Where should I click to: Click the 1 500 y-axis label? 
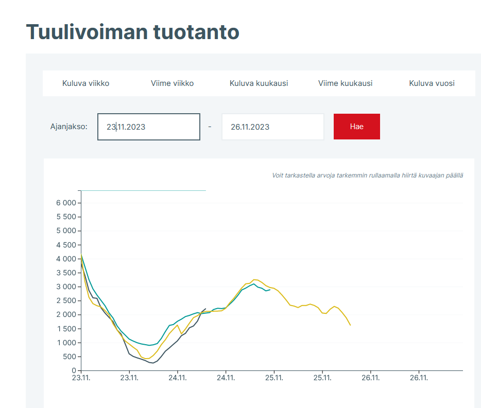click(66, 329)
